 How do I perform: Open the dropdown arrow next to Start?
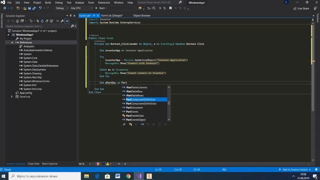(x=106, y=8)
